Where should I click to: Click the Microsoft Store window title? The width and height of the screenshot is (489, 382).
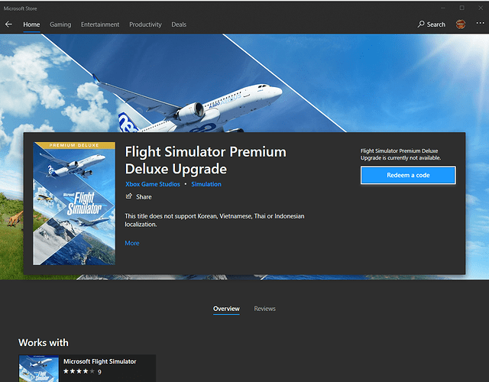pyautogui.click(x=21, y=8)
